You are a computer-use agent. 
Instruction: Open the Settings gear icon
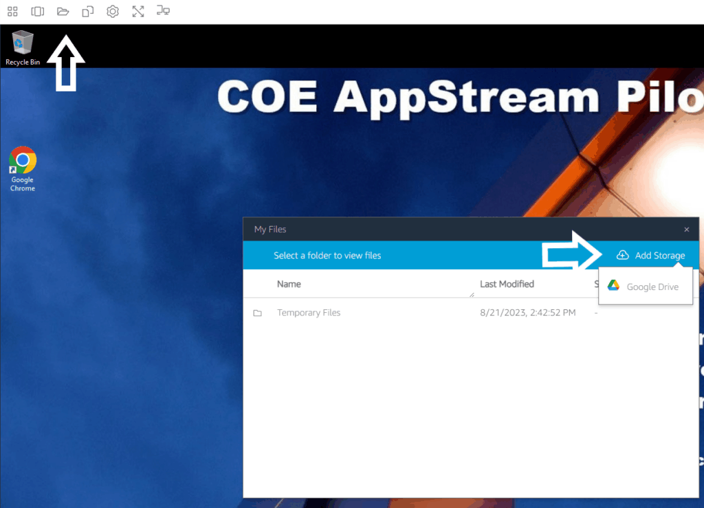point(113,11)
